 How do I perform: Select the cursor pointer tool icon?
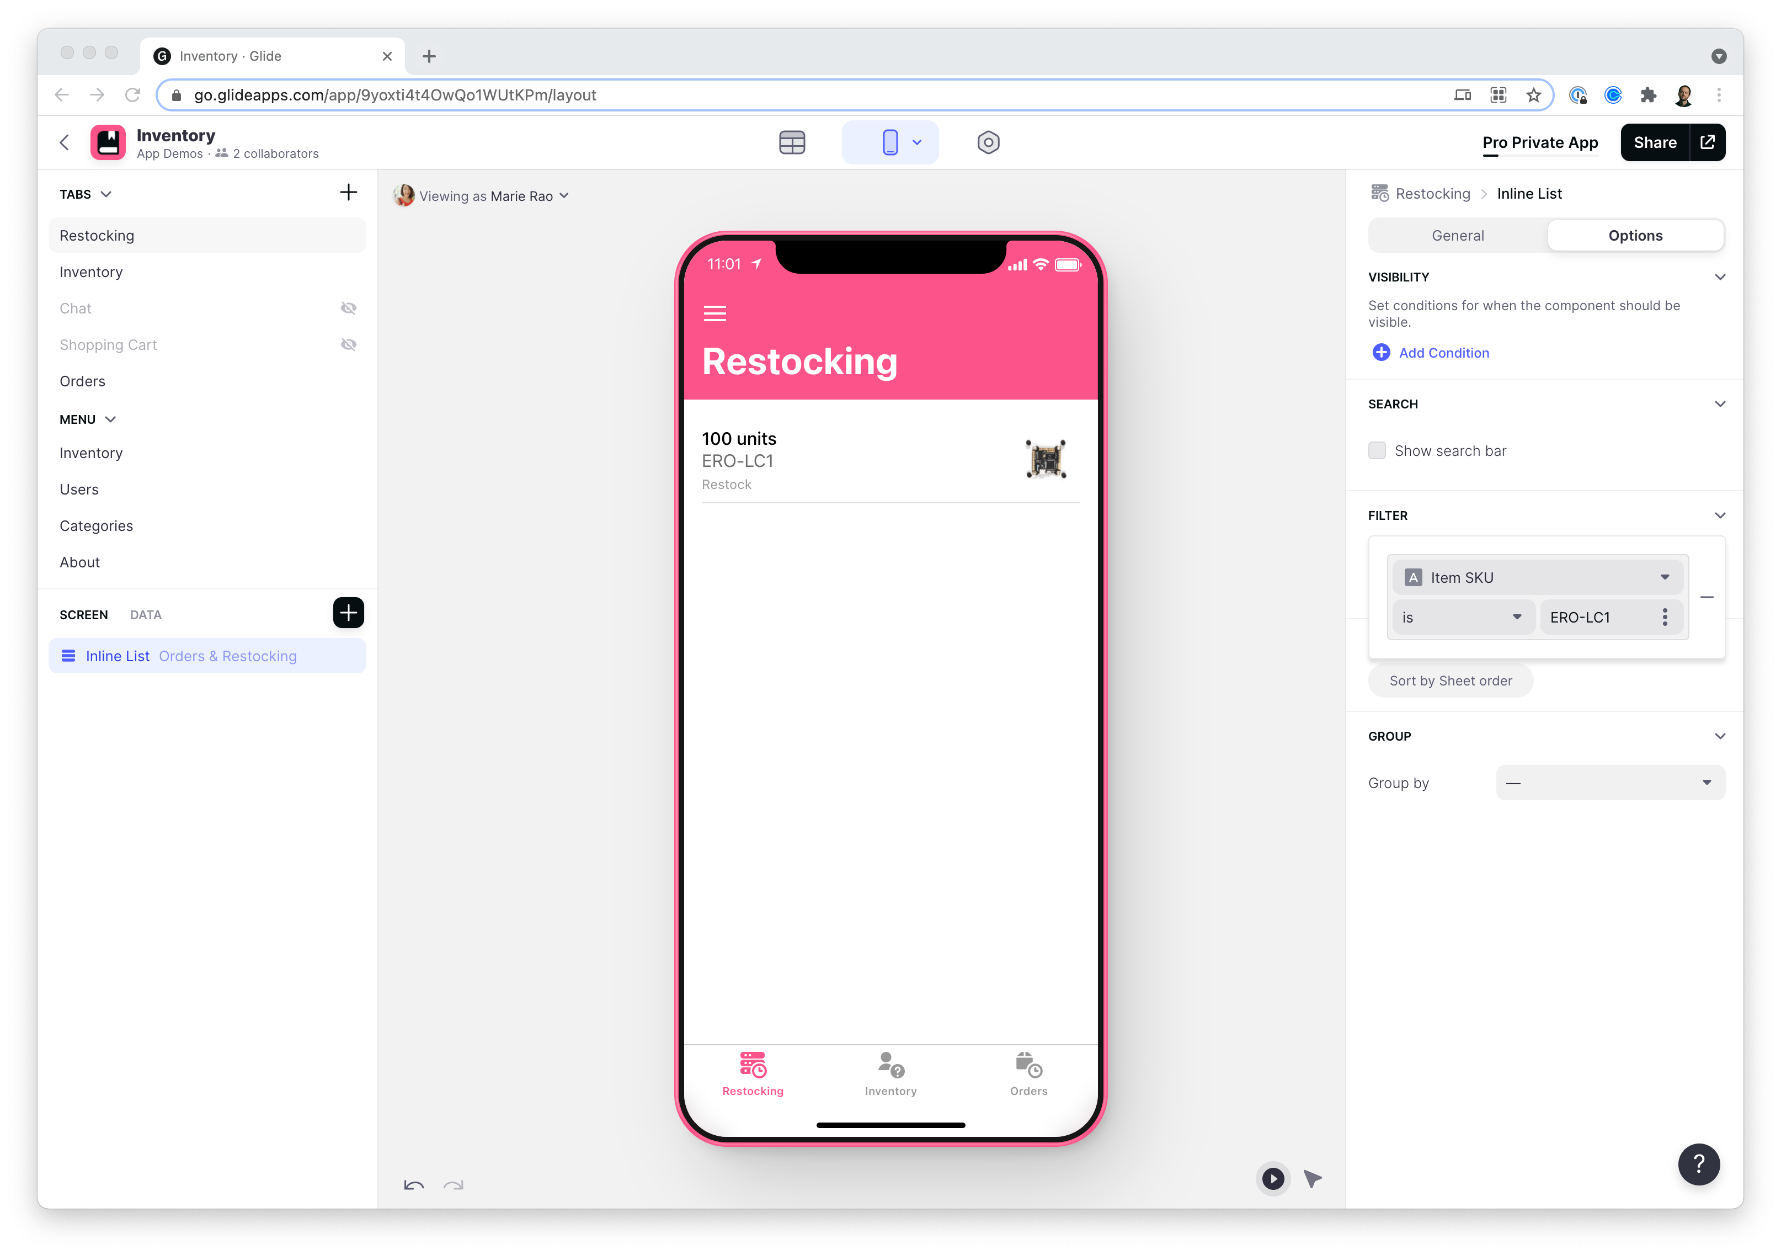pyautogui.click(x=1313, y=1179)
